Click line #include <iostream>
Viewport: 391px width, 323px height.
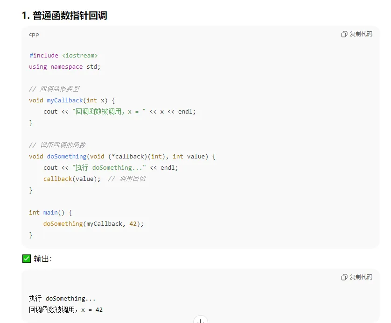click(x=63, y=55)
